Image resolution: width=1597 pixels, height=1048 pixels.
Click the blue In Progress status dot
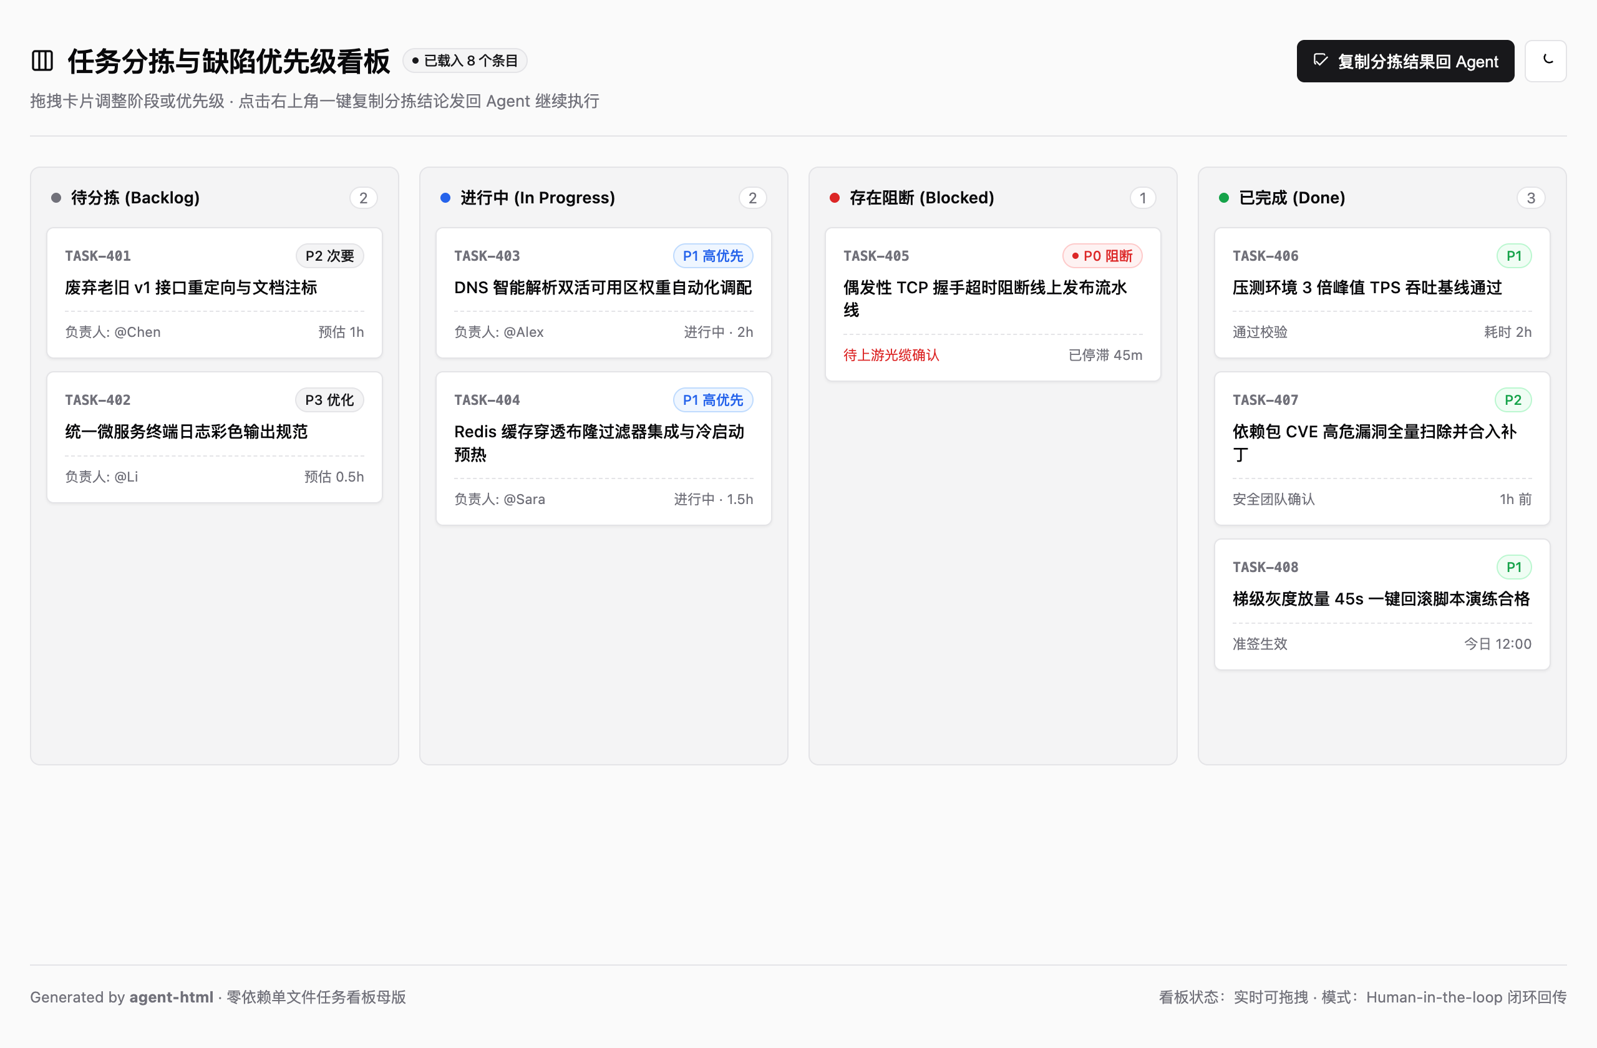tap(445, 198)
